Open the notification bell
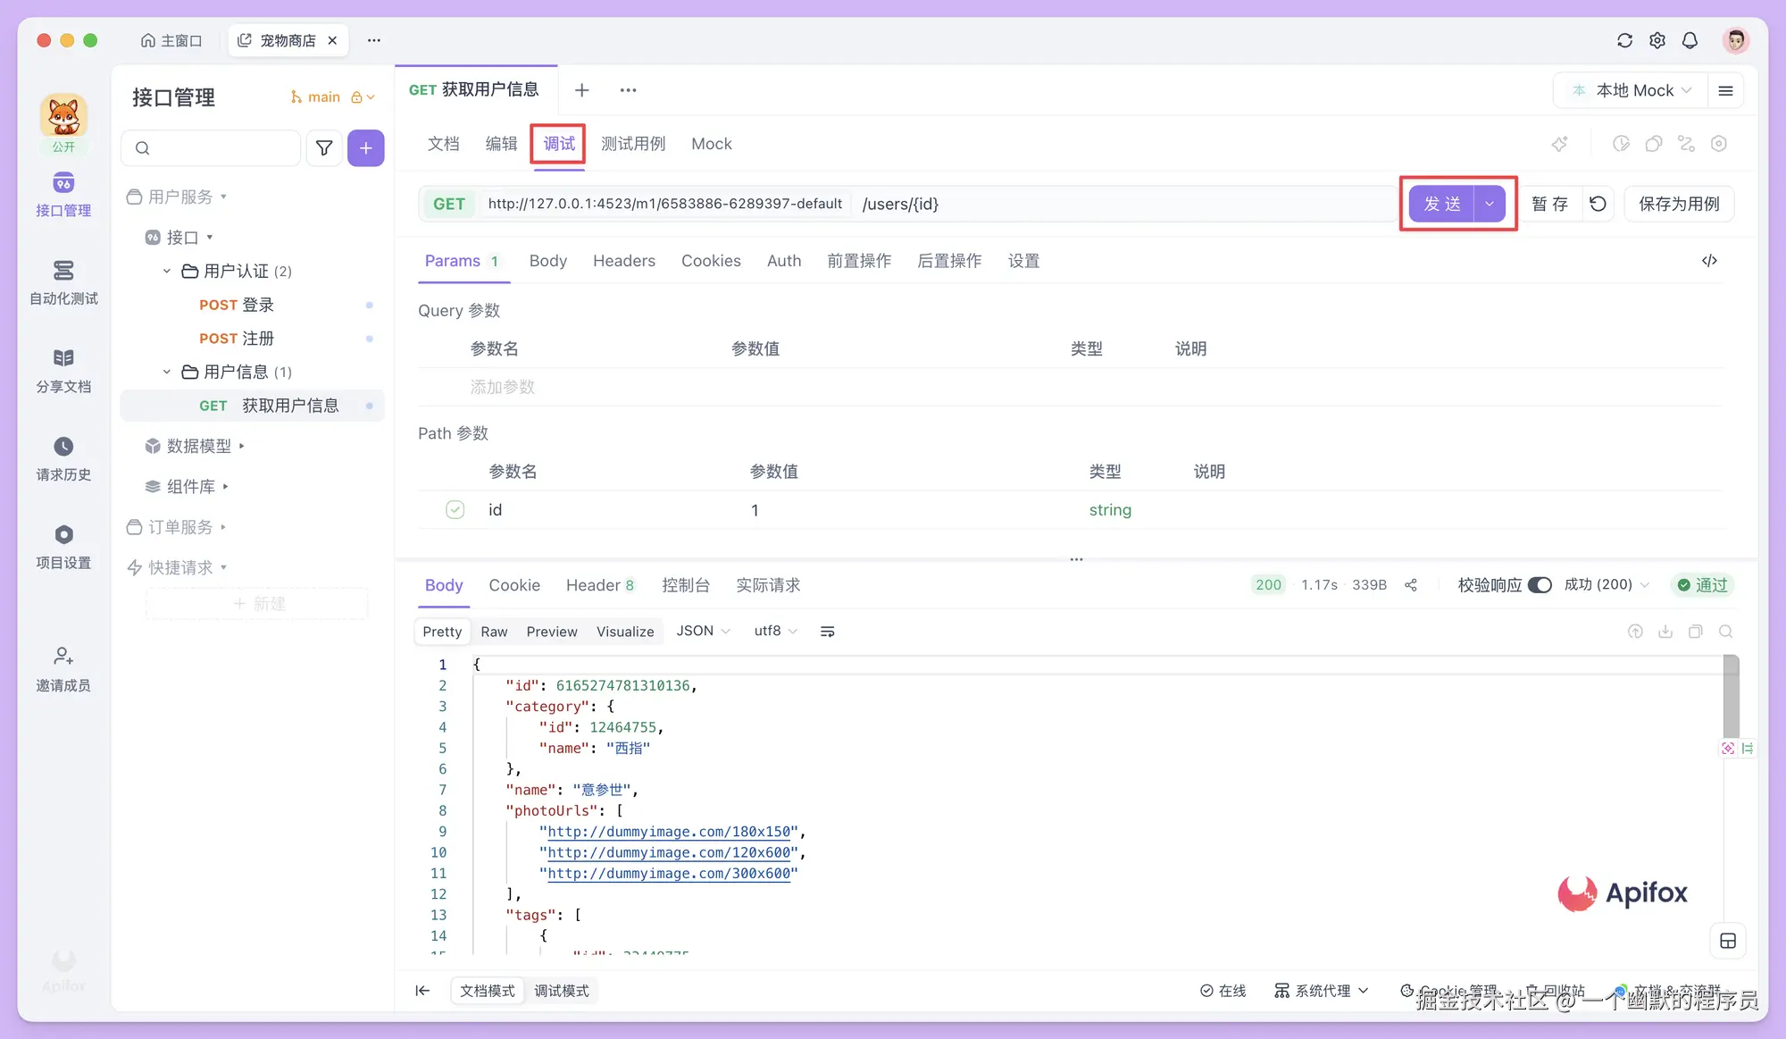 click(1690, 40)
